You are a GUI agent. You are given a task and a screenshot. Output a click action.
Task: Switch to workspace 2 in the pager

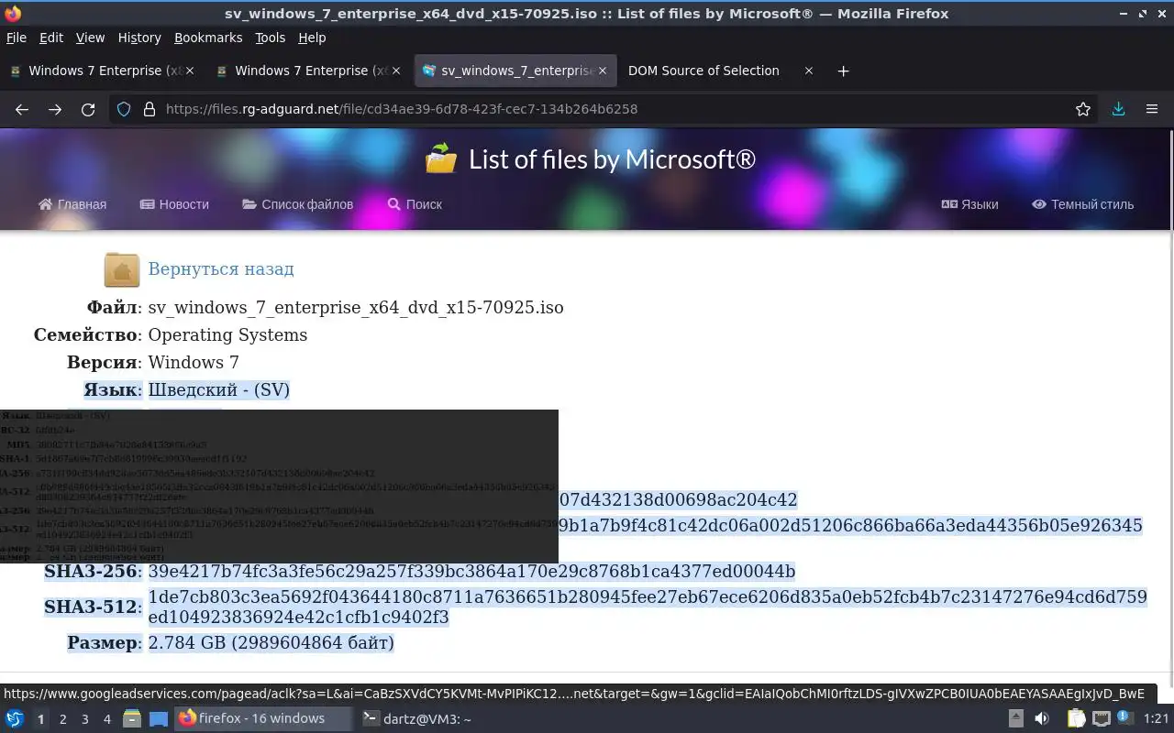coord(62,719)
